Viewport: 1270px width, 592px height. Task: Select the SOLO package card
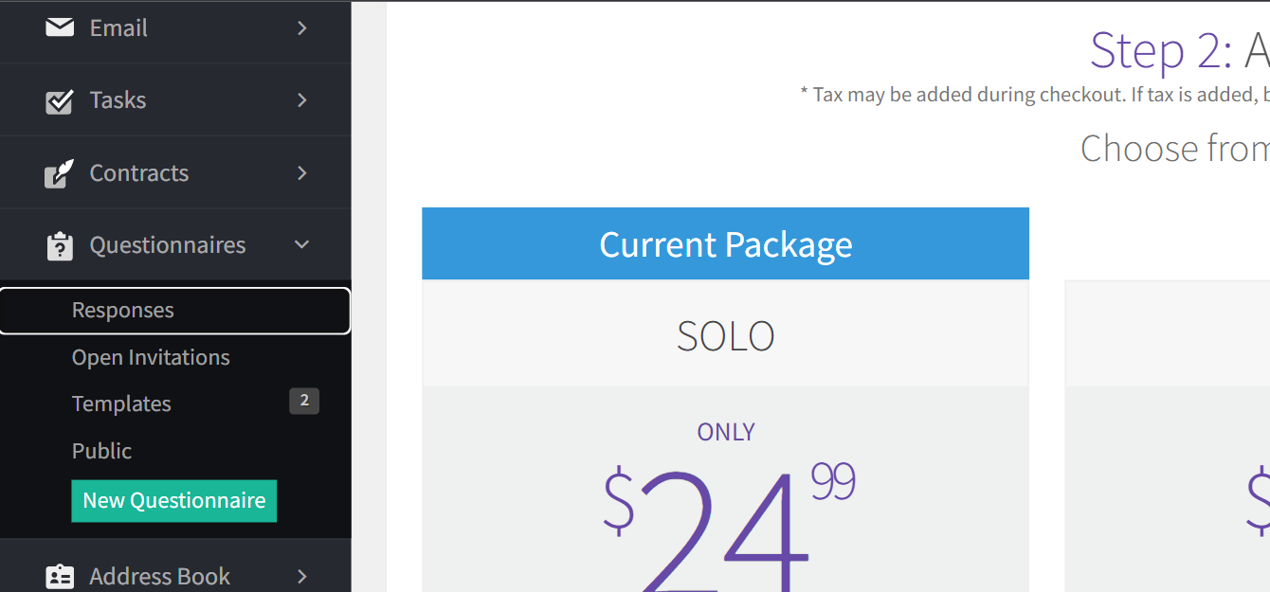(x=725, y=334)
